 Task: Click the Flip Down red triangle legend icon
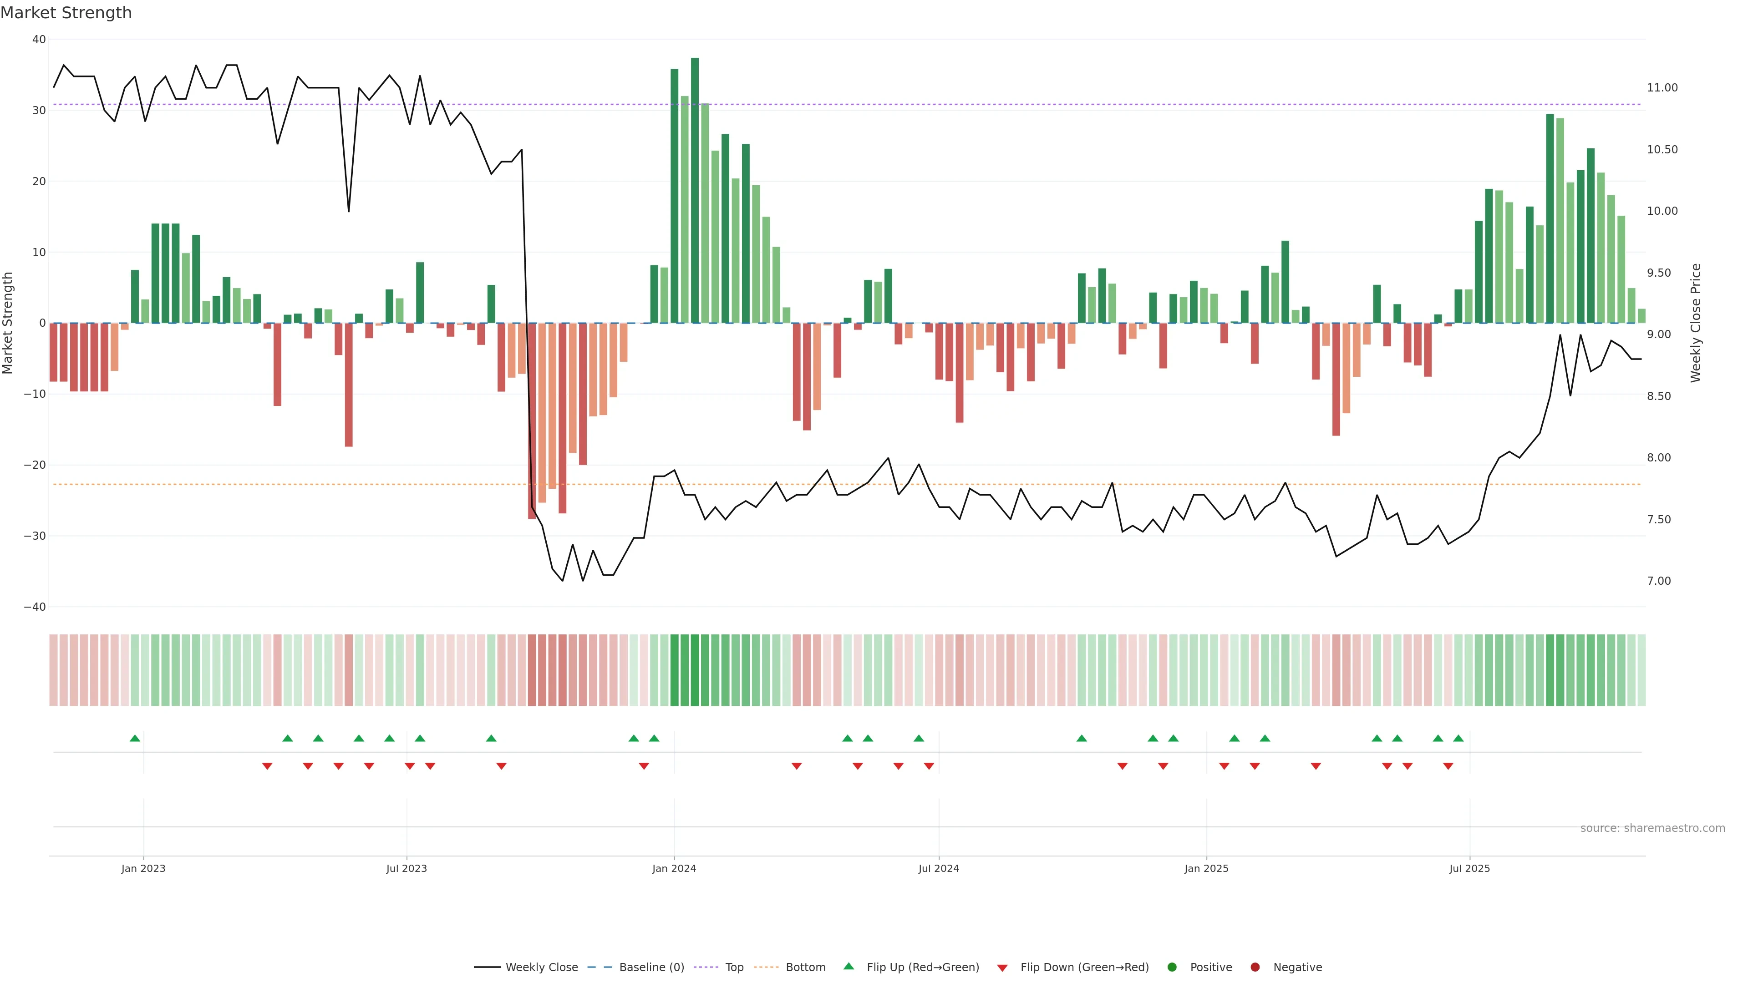[1001, 968]
